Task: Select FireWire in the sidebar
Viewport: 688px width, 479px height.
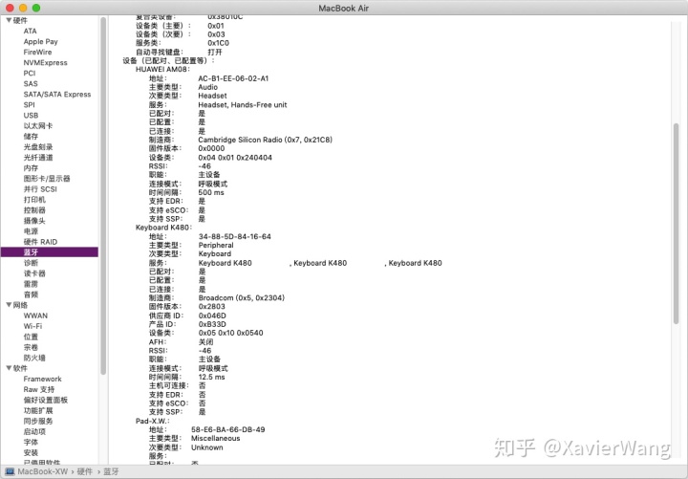Action: click(37, 52)
